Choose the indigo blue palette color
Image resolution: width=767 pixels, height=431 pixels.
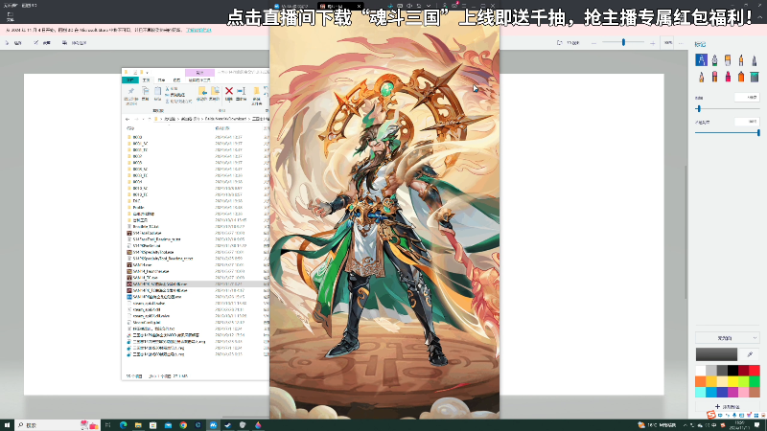pyautogui.click(x=722, y=392)
